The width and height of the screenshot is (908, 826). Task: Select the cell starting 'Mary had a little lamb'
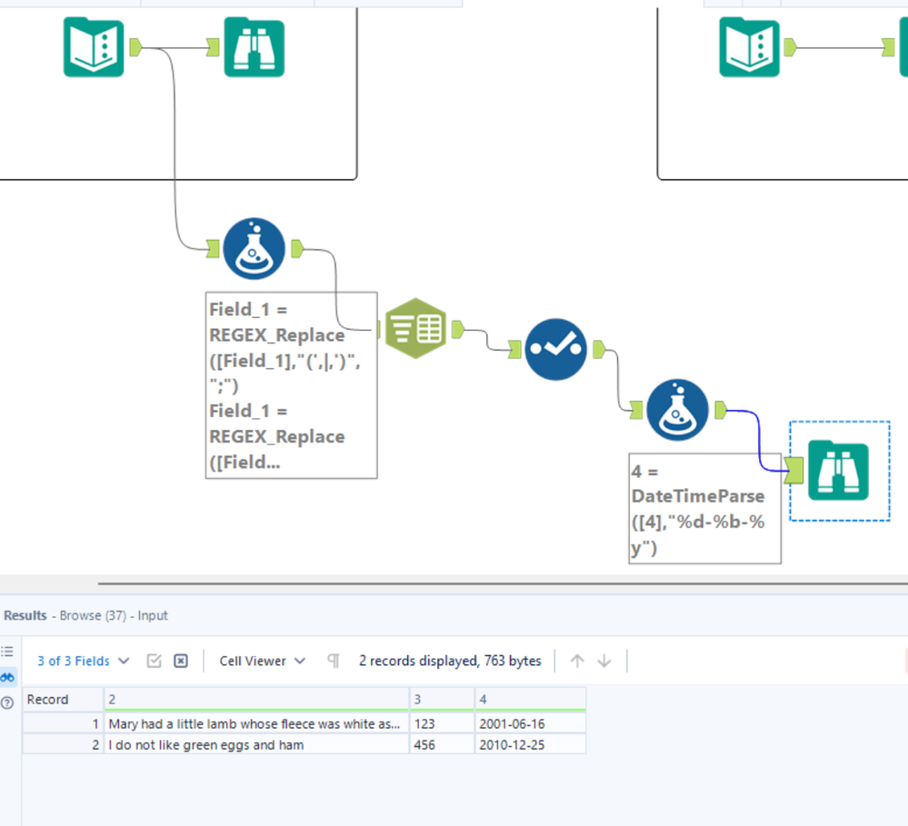(x=256, y=723)
